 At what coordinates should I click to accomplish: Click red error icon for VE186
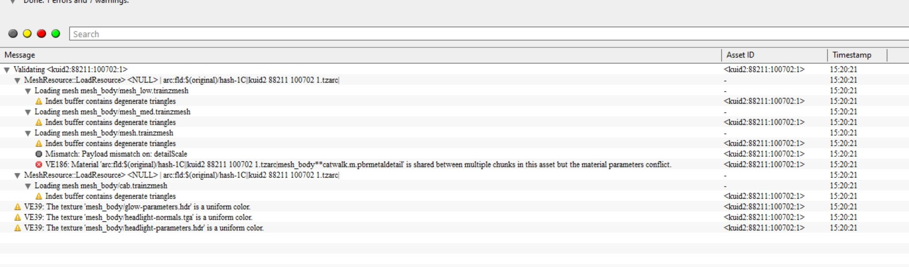click(x=39, y=165)
